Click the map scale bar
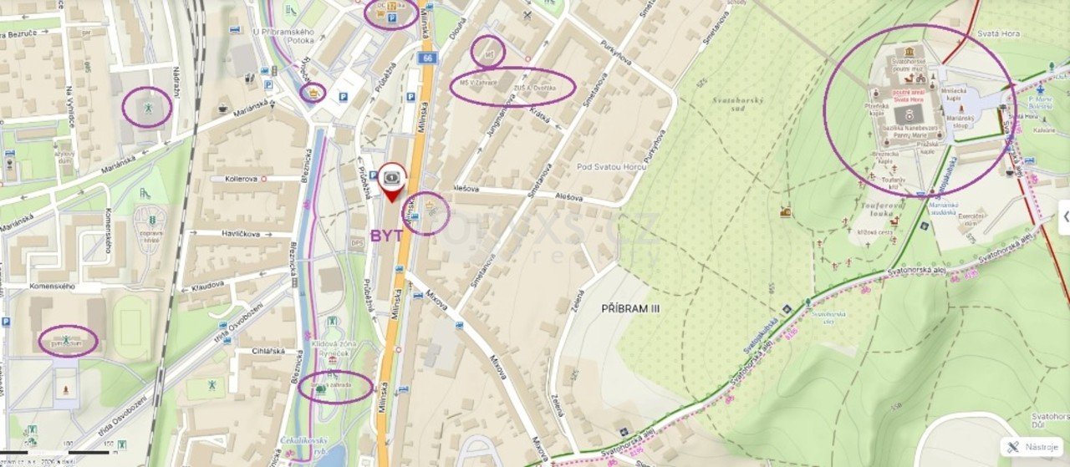Screen dimensions: 1070x467 point(54,451)
